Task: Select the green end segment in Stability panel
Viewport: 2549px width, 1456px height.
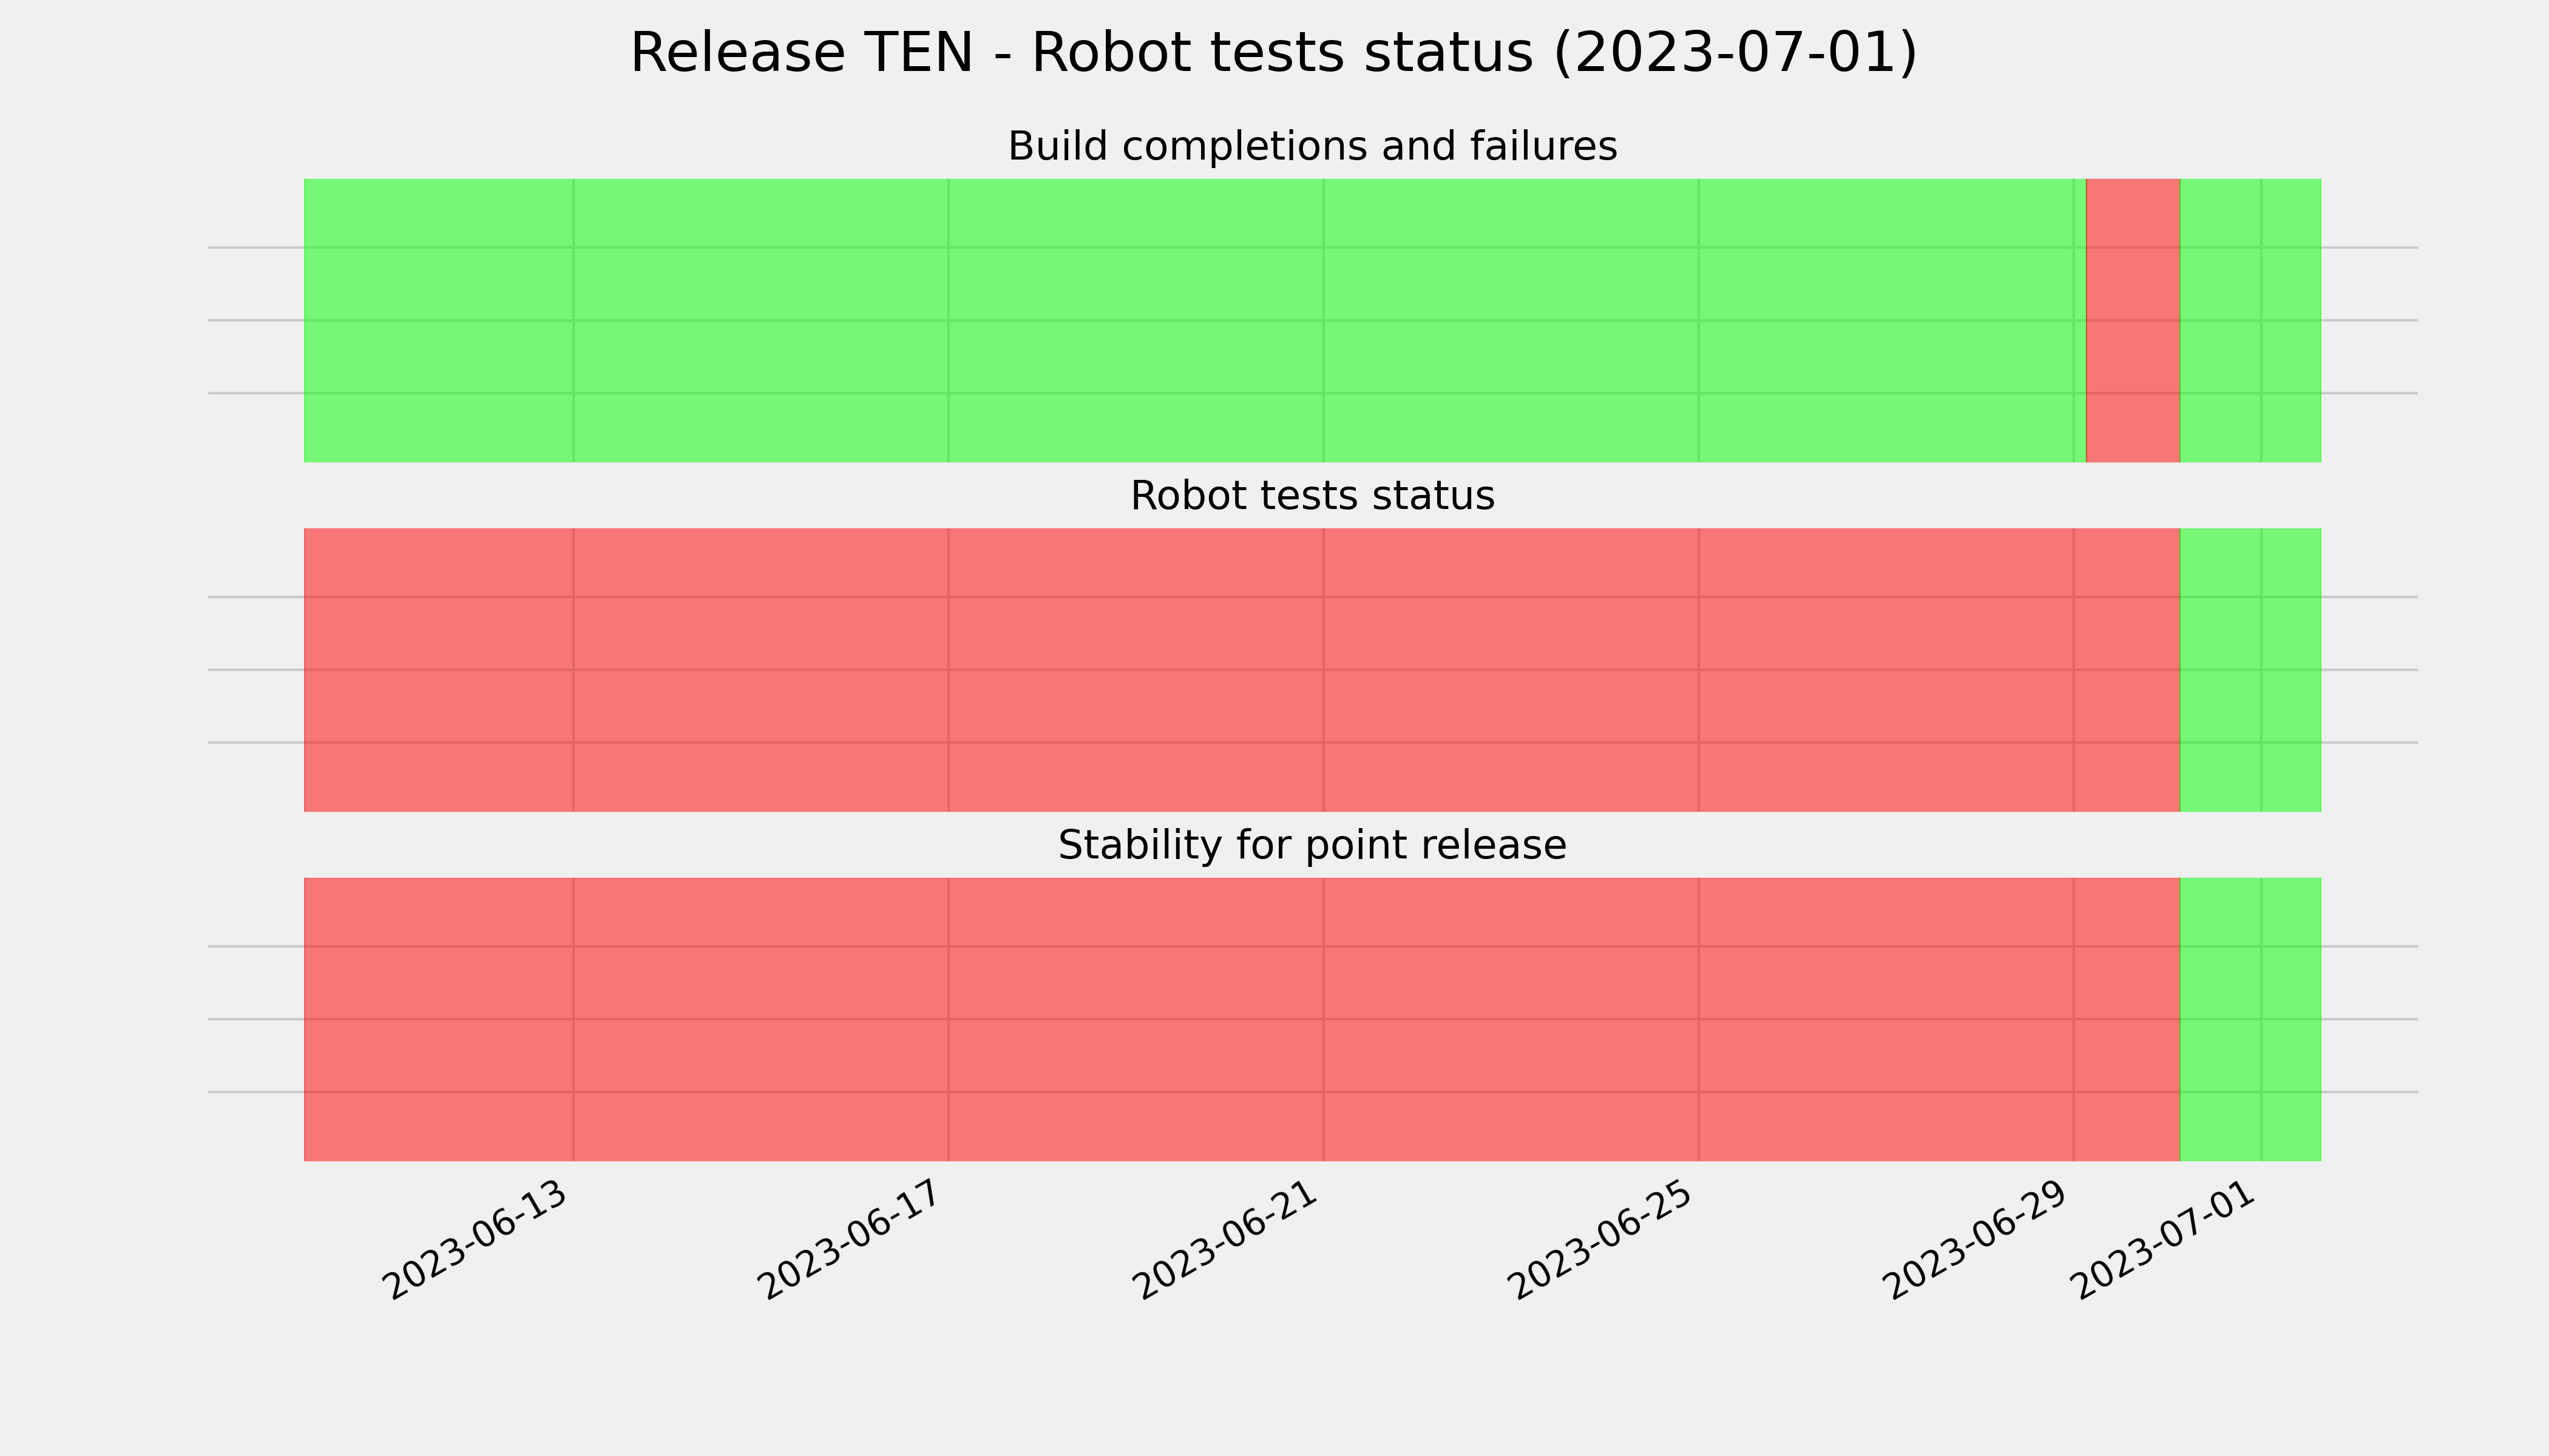Action: [2250, 1019]
